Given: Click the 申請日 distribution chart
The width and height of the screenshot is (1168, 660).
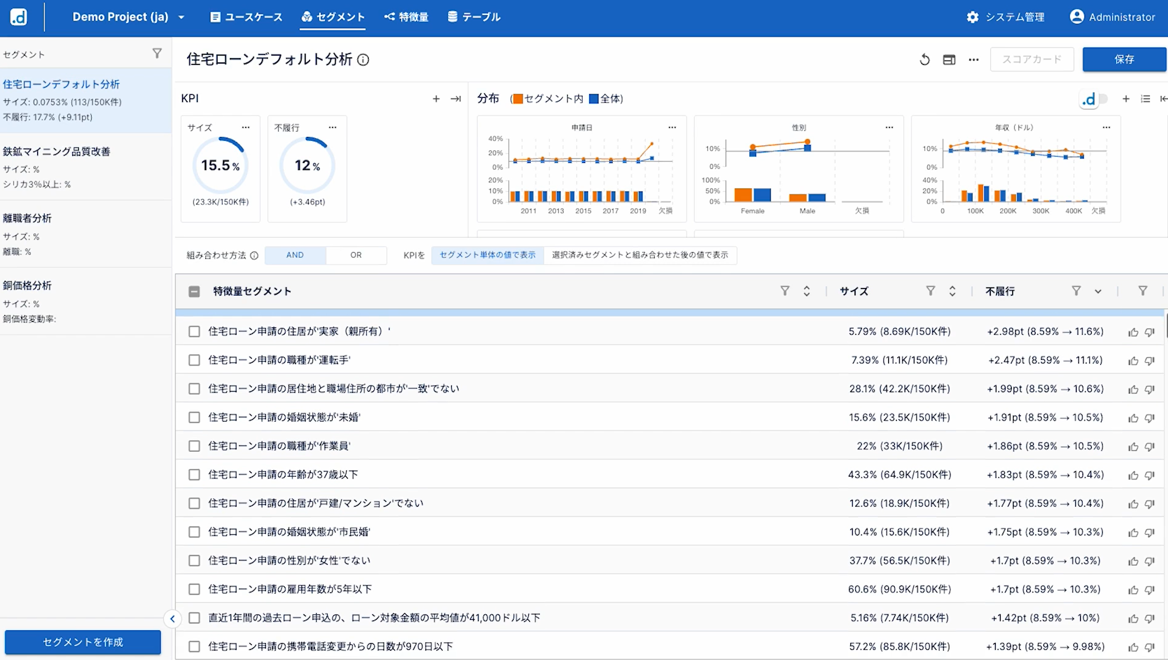Looking at the screenshot, I should click(582, 169).
